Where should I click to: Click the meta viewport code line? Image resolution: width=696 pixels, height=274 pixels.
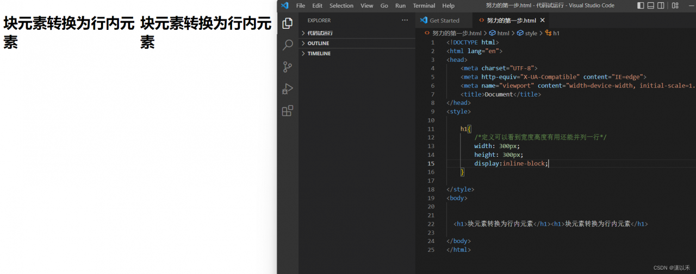[x=578, y=86]
